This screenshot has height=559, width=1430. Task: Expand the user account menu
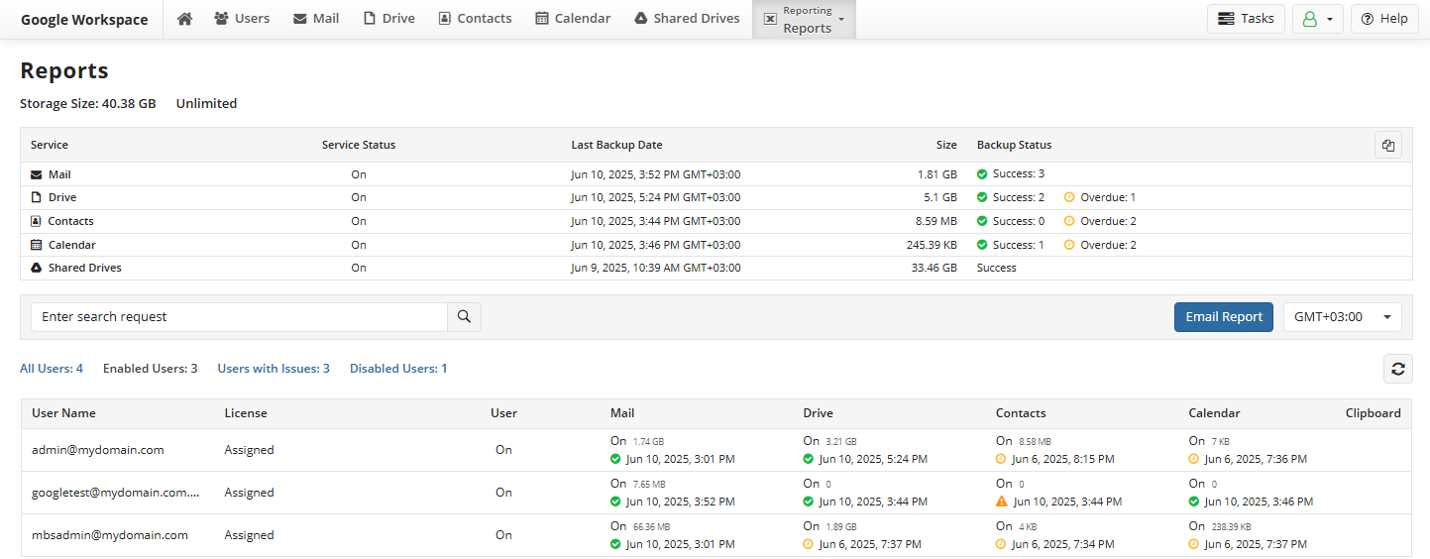[x=1318, y=19]
